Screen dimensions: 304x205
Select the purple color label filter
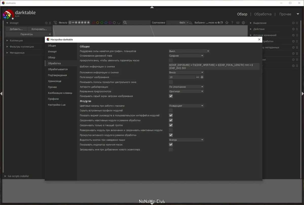pyautogui.click(x=110, y=23)
